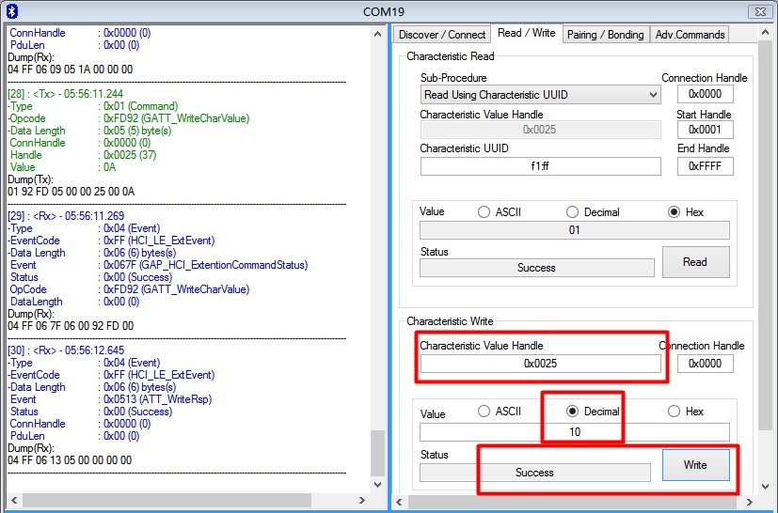This screenshot has width=778, height=513.
Task: Click the Bluetooth icon in title bar
Action: click(12, 10)
